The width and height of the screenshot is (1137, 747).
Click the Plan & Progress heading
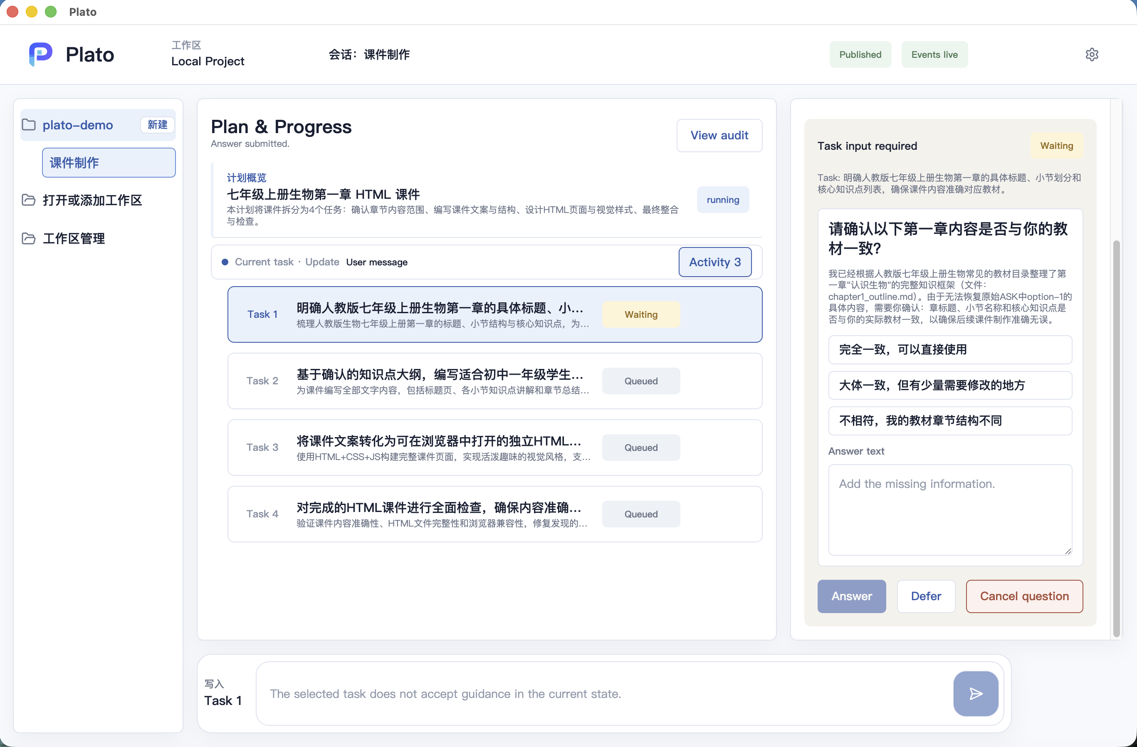(281, 127)
